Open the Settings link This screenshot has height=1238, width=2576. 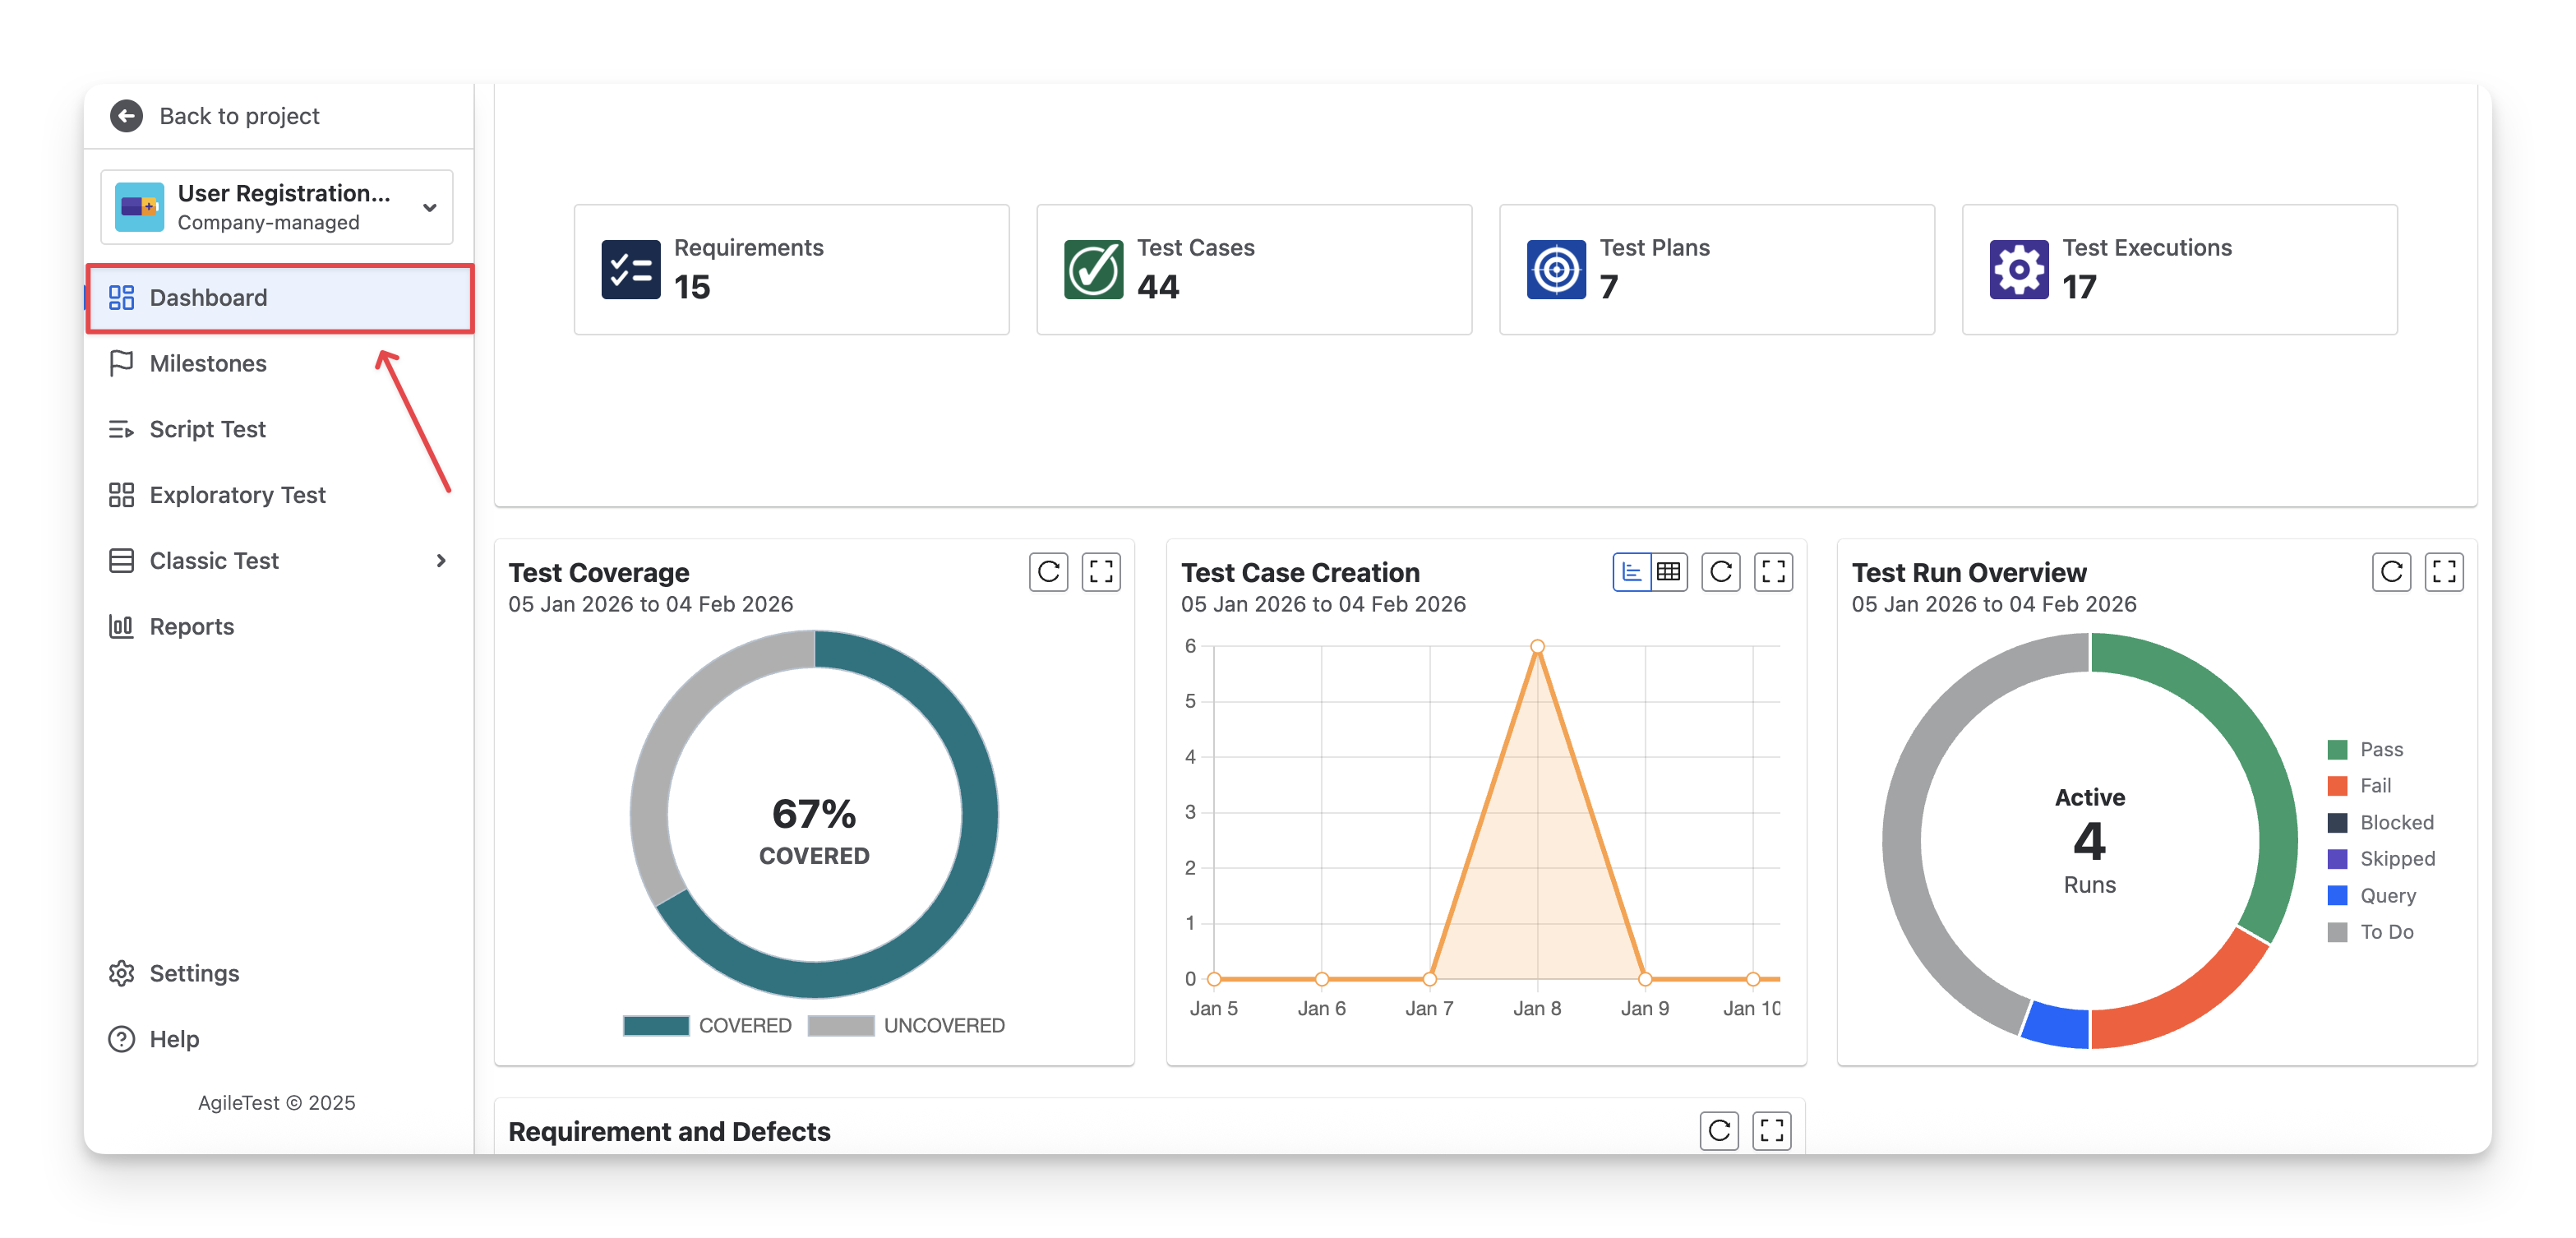(194, 973)
